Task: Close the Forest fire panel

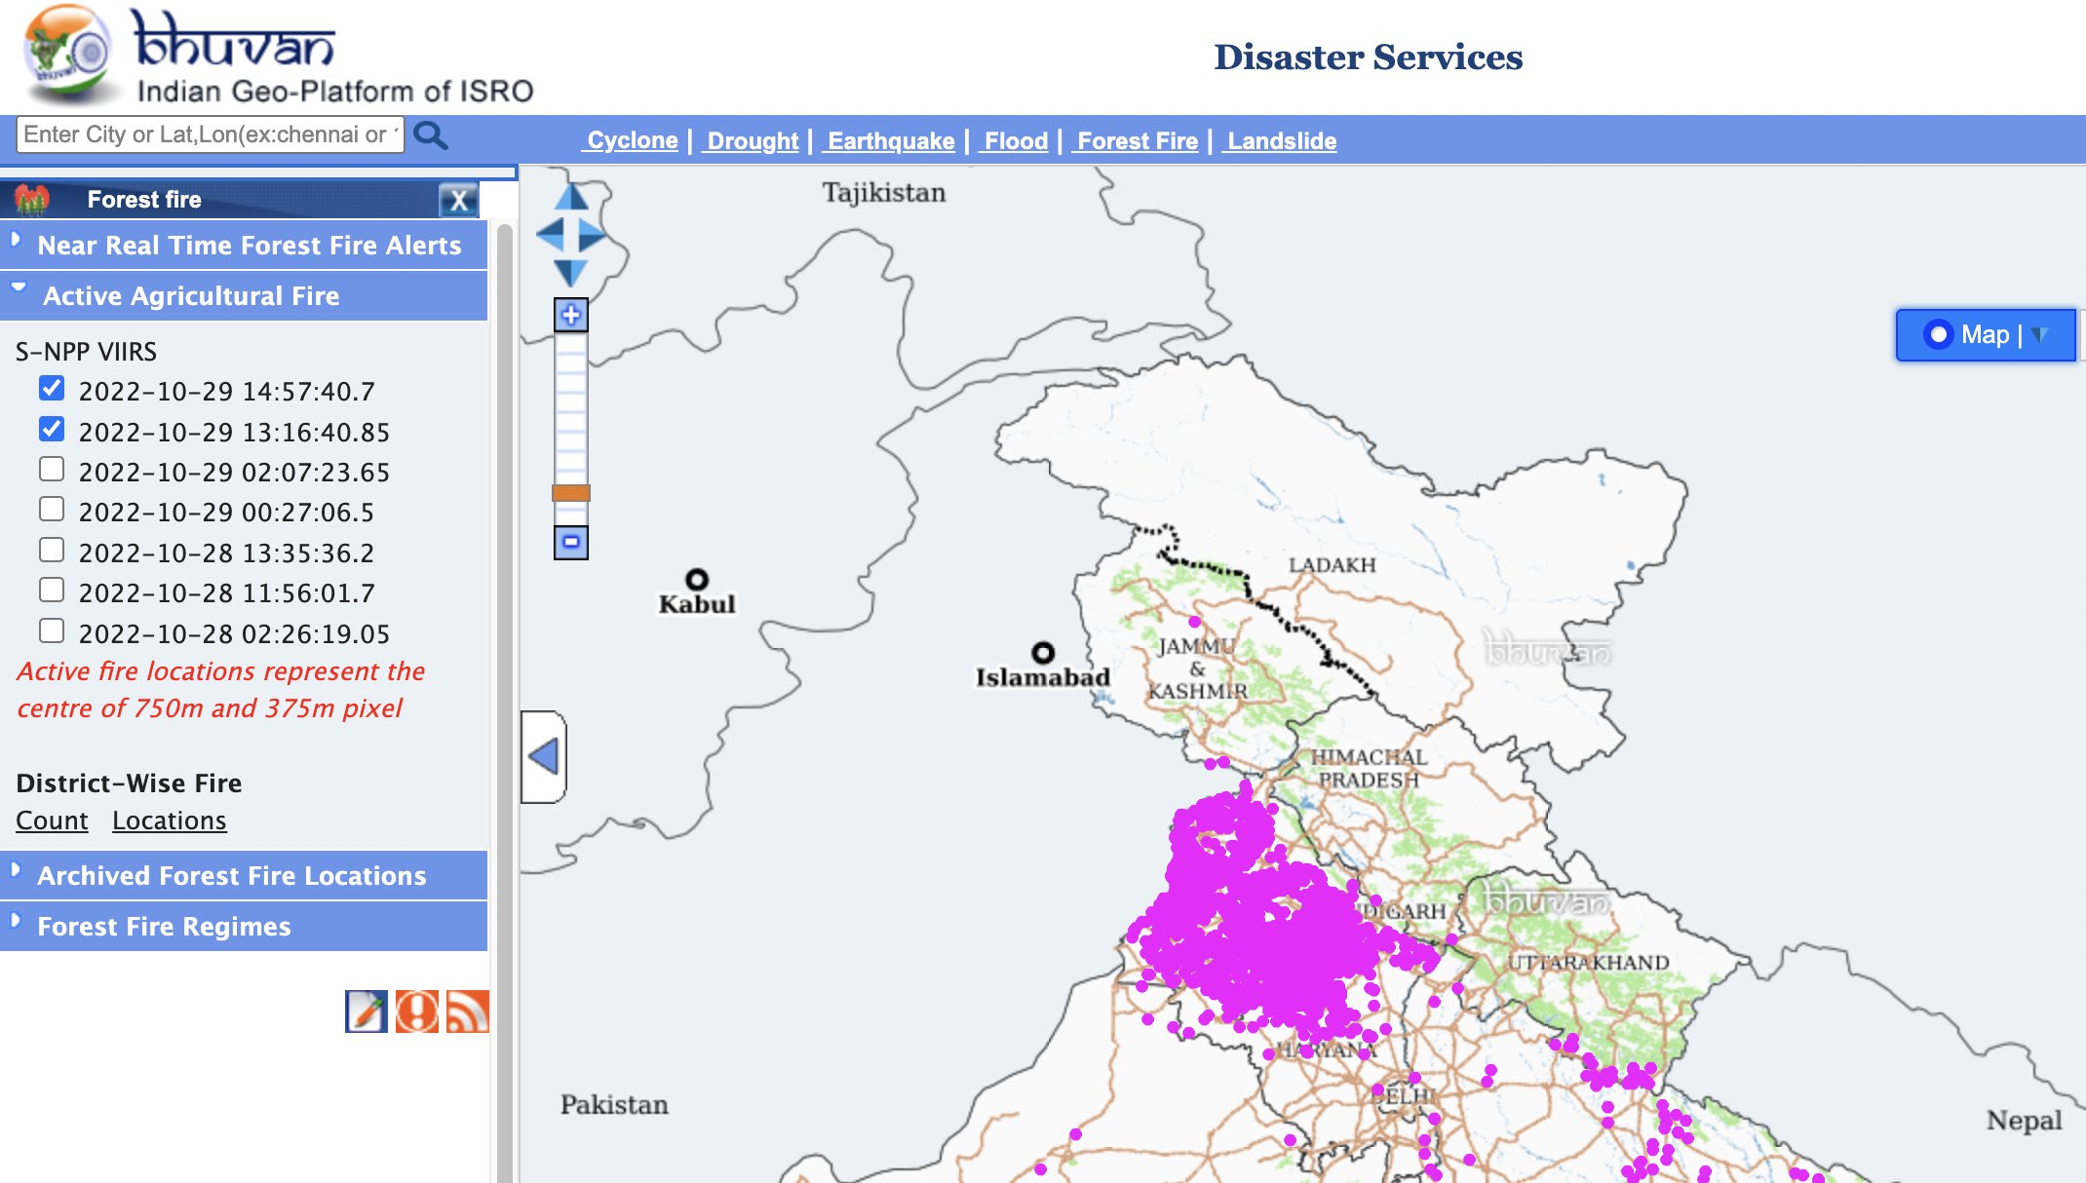Action: click(458, 201)
